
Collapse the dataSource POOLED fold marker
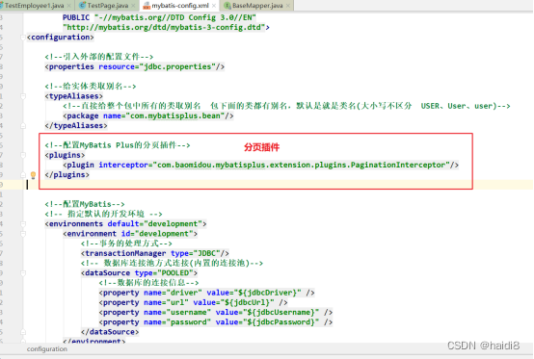pyautogui.click(x=23, y=273)
